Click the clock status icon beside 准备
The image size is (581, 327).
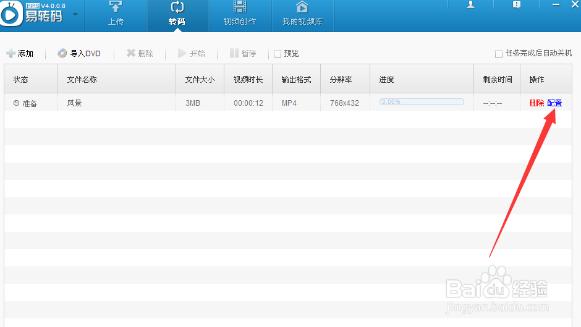(x=16, y=103)
